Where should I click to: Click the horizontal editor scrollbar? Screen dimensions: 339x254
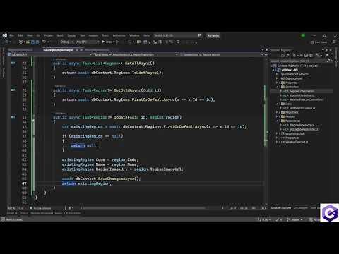tap(144, 208)
